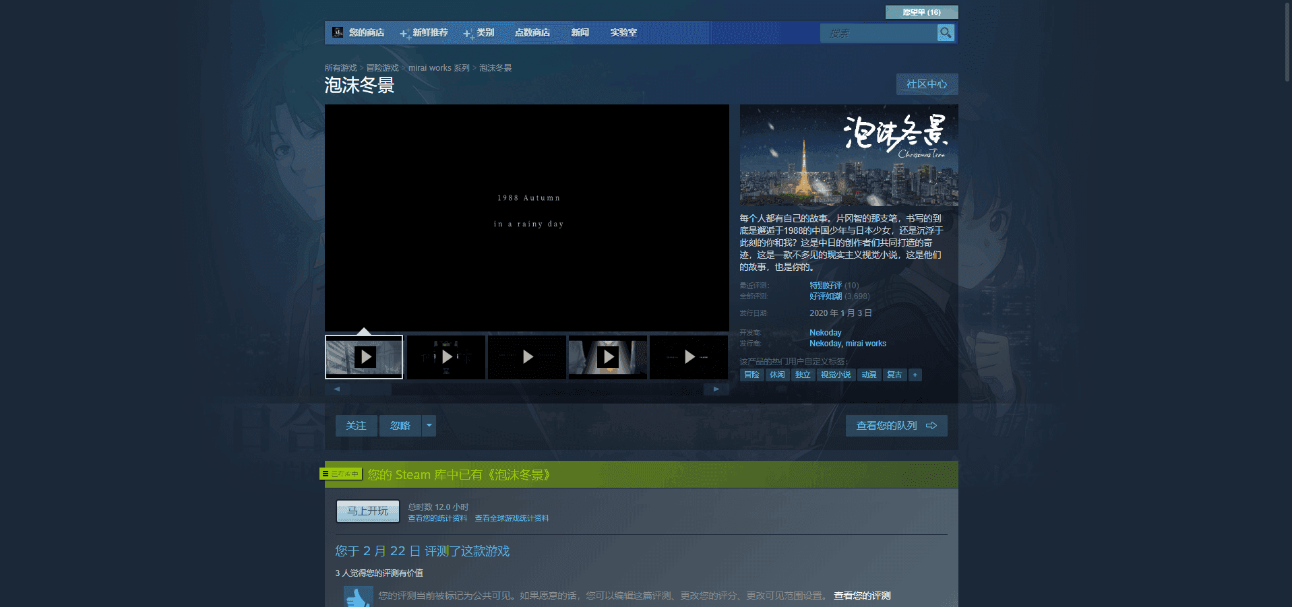Click the 泡沫冬景 game header image

point(849,155)
